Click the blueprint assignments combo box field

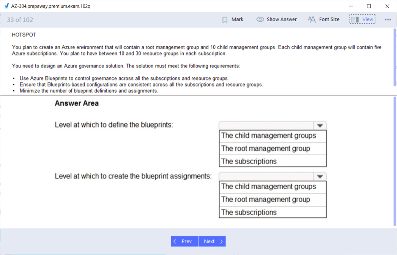273,176
